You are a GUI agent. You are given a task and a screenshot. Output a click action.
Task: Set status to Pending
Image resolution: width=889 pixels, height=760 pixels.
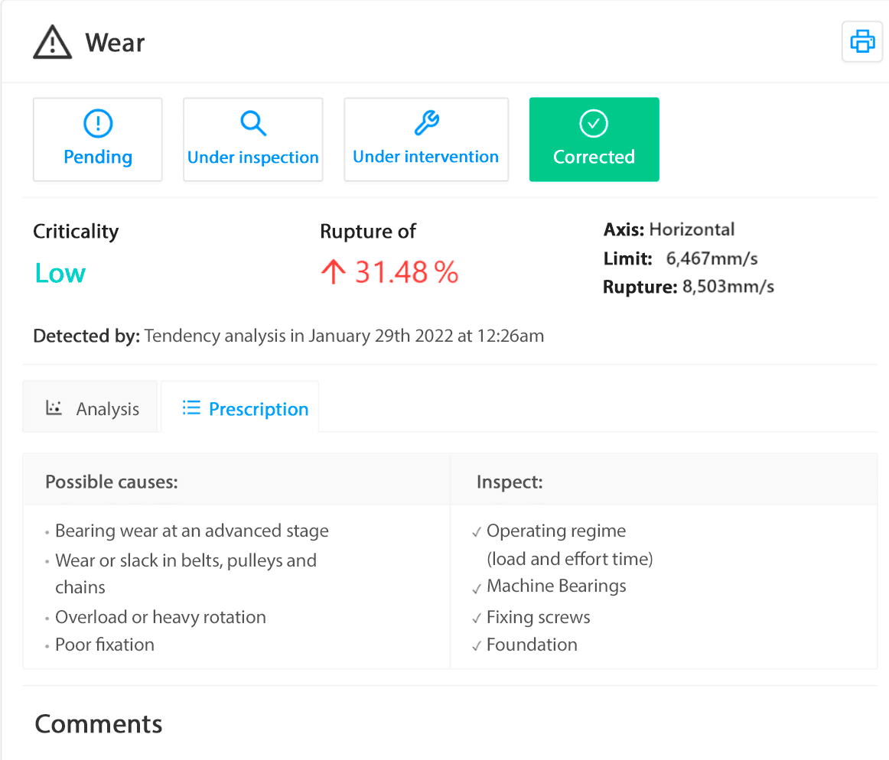point(97,139)
